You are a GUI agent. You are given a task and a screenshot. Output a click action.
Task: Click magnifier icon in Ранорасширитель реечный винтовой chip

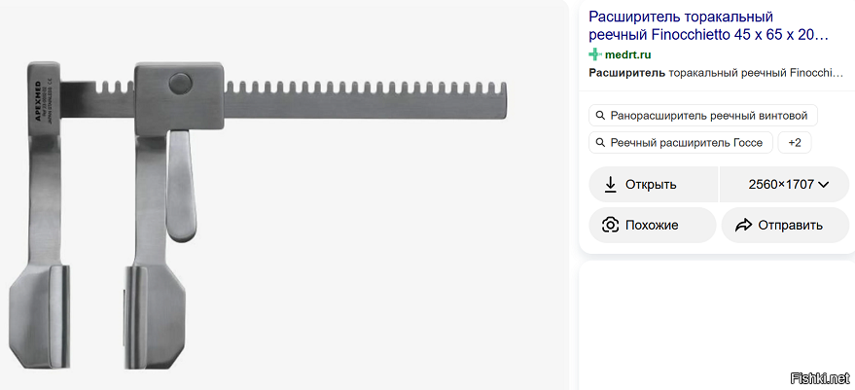(600, 116)
